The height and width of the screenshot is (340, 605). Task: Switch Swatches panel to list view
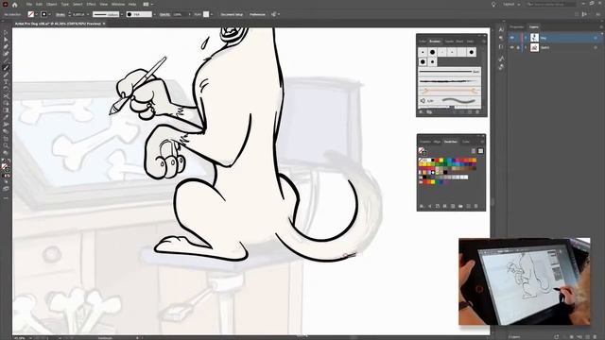474,151
